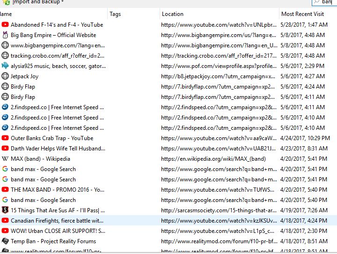Click Big Bang Empire favicon icon
337x254 pixels.
(5, 35)
